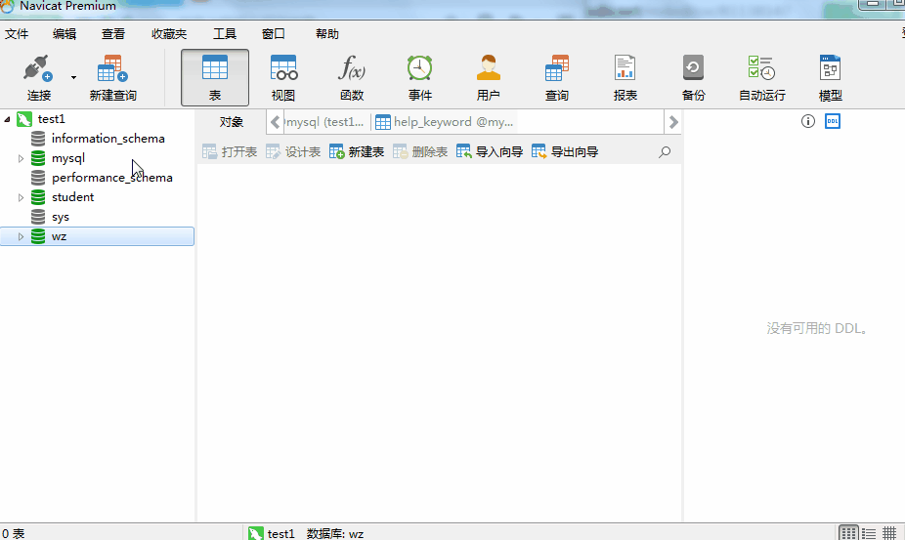Switch to the help_keyword @my... tab
The height and width of the screenshot is (540, 905).
[445, 122]
